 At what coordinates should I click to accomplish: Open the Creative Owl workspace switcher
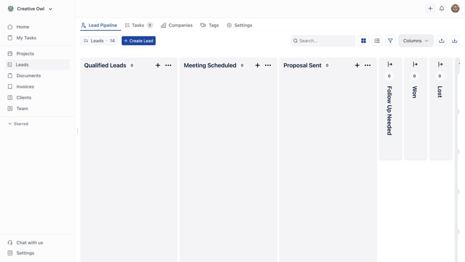tap(30, 9)
